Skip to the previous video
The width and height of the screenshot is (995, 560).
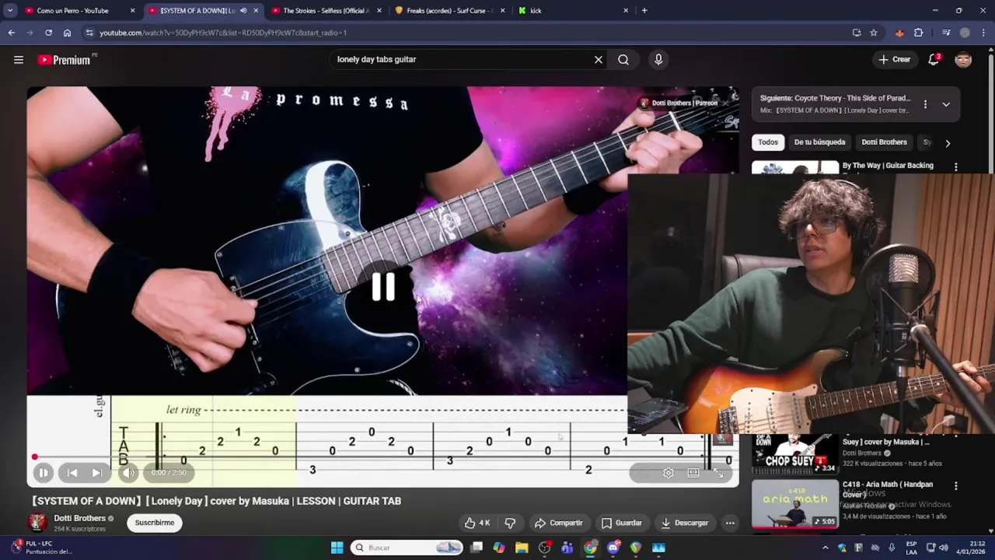coord(72,472)
